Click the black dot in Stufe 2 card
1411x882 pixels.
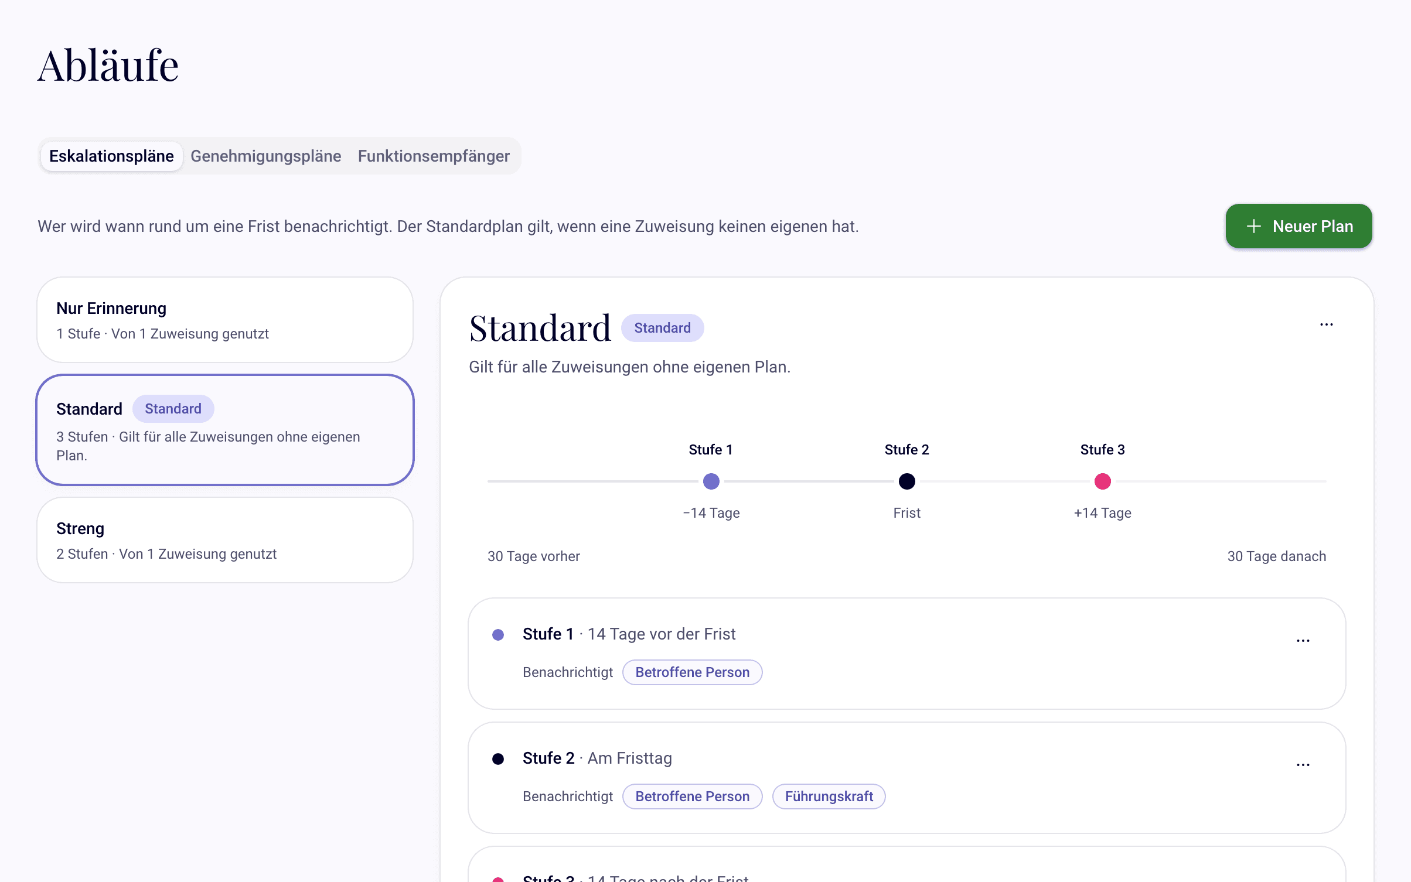pyautogui.click(x=498, y=759)
